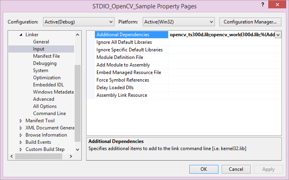Image resolution: width=289 pixels, height=180 pixels.
Task: Click the OK button
Action: point(204,169)
